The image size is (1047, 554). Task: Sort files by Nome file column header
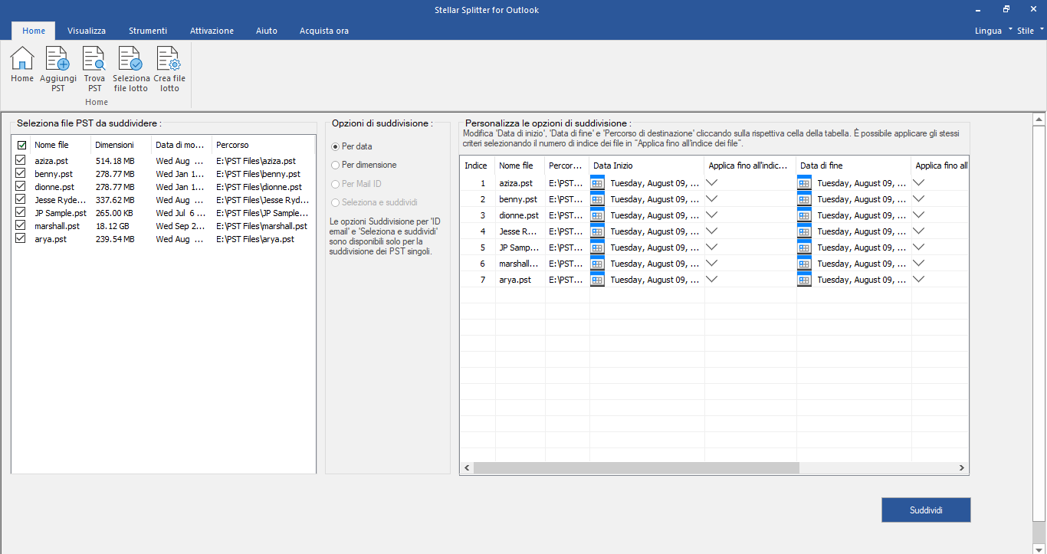click(60, 145)
